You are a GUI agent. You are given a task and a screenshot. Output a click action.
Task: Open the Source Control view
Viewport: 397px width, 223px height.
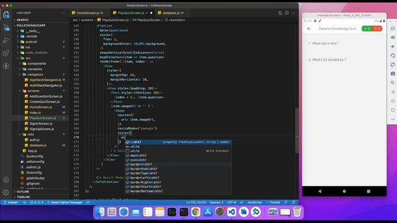pyautogui.click(x=6, y=27)
